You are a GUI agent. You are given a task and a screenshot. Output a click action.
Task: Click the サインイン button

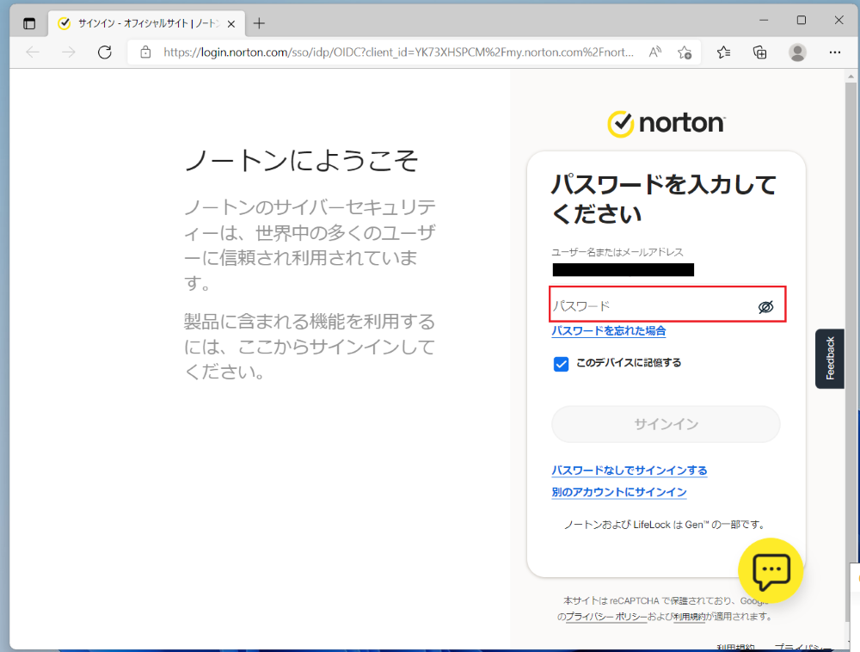[666, 424]
